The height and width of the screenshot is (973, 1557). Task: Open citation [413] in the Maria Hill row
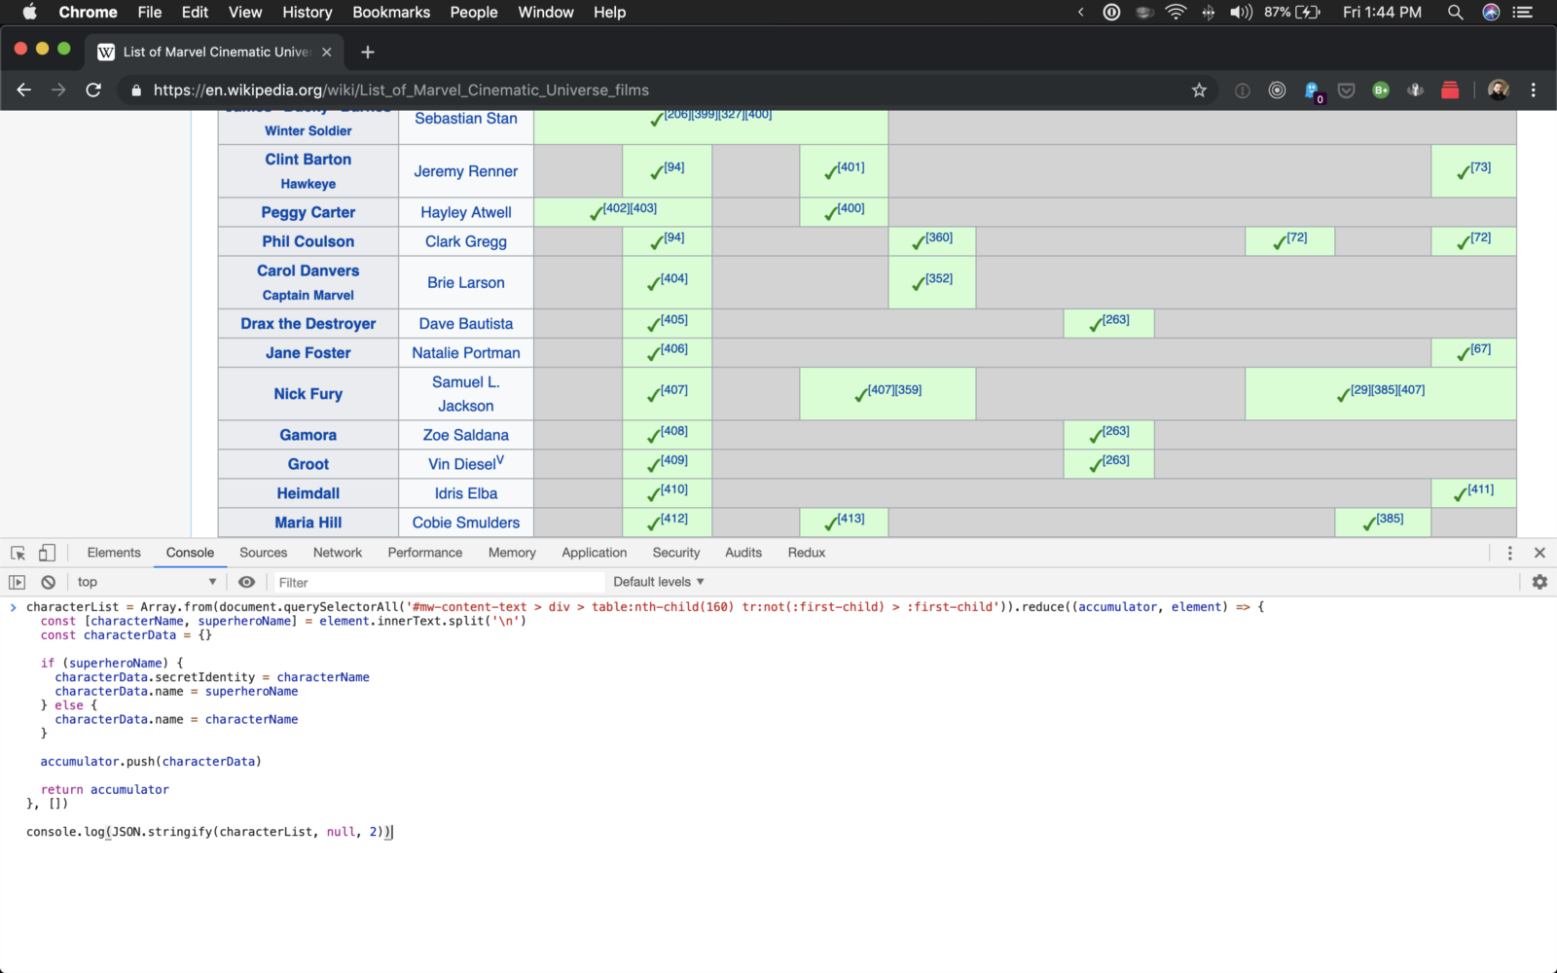pyautogui.click(x=851, y=519)
